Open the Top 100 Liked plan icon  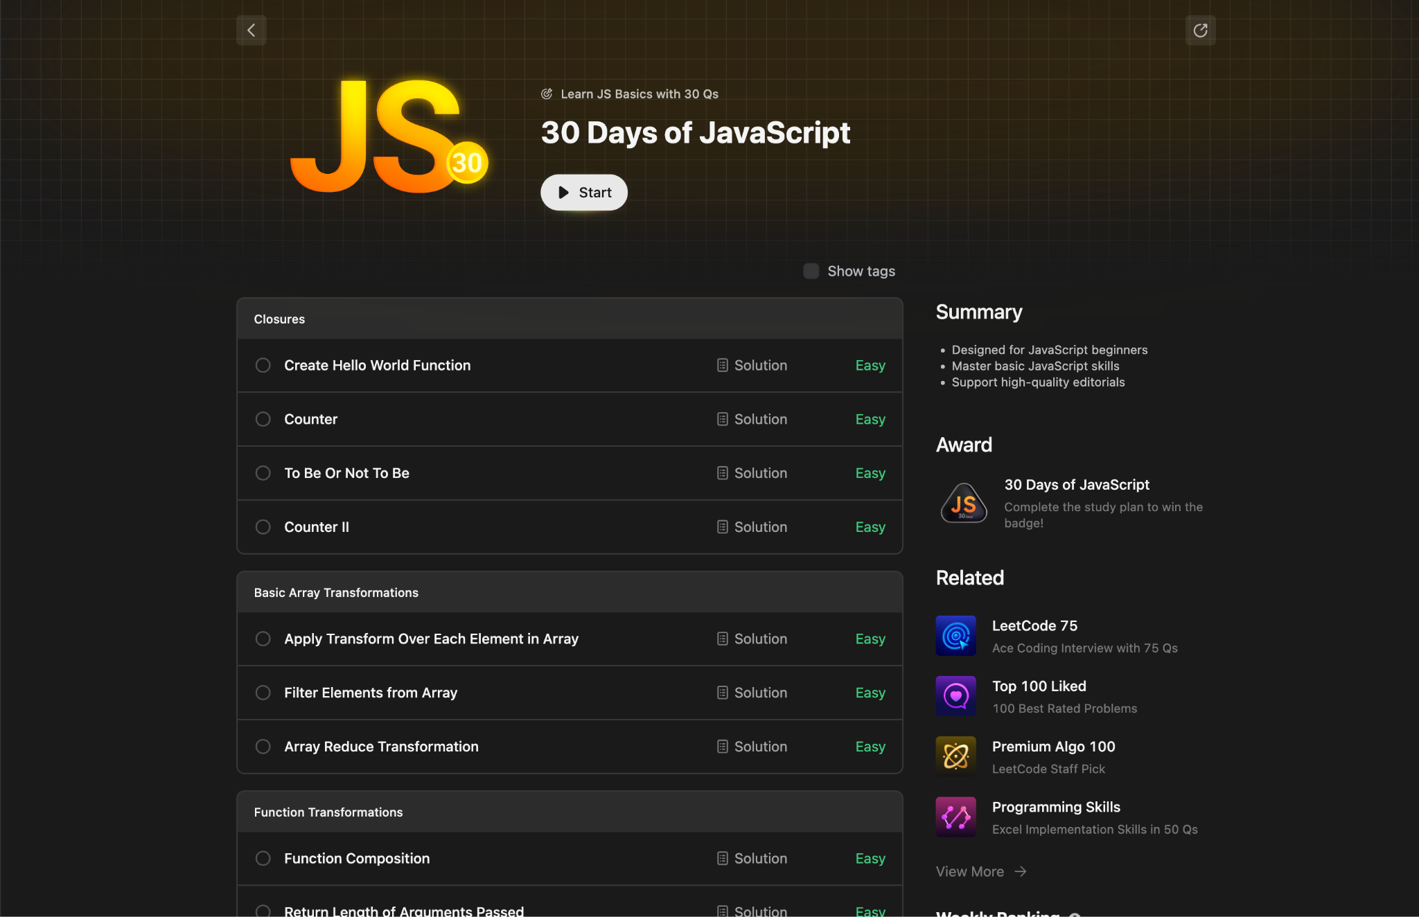pyautogui.click(x=955, y=696)
